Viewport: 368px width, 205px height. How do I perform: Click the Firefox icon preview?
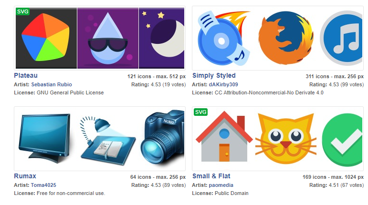tap(286, 38)
